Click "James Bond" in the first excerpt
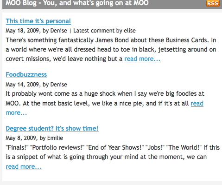Image resolution: width=222 pixels, height=185 pixels. (x=112, y=40)
